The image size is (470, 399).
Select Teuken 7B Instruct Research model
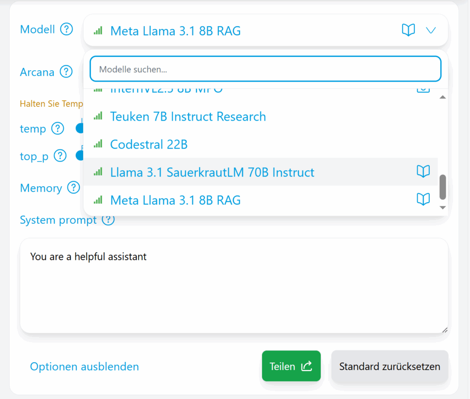(261, 116)
